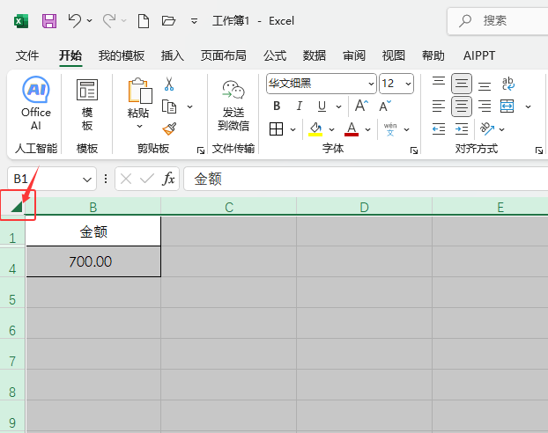
Task: Decrease font size with small A
Action: pyautogui.click(x=385, y=106)
